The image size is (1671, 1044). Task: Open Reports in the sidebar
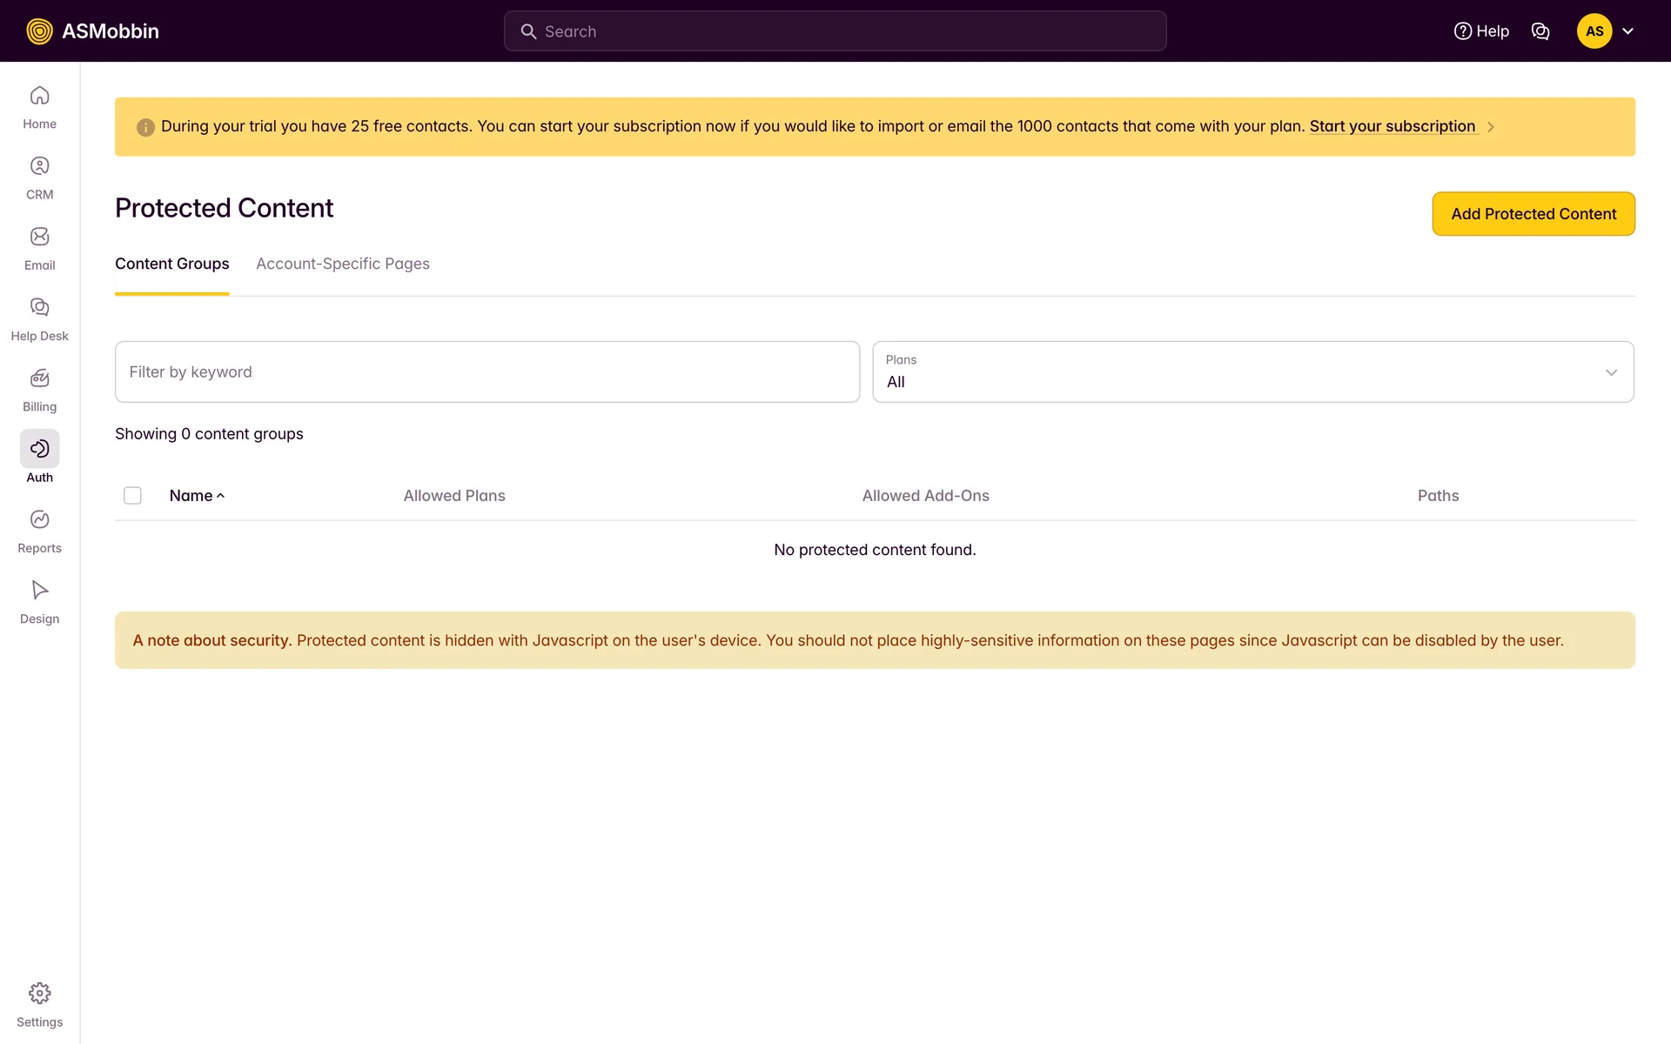pyautogui.click(x=39, y=532)
